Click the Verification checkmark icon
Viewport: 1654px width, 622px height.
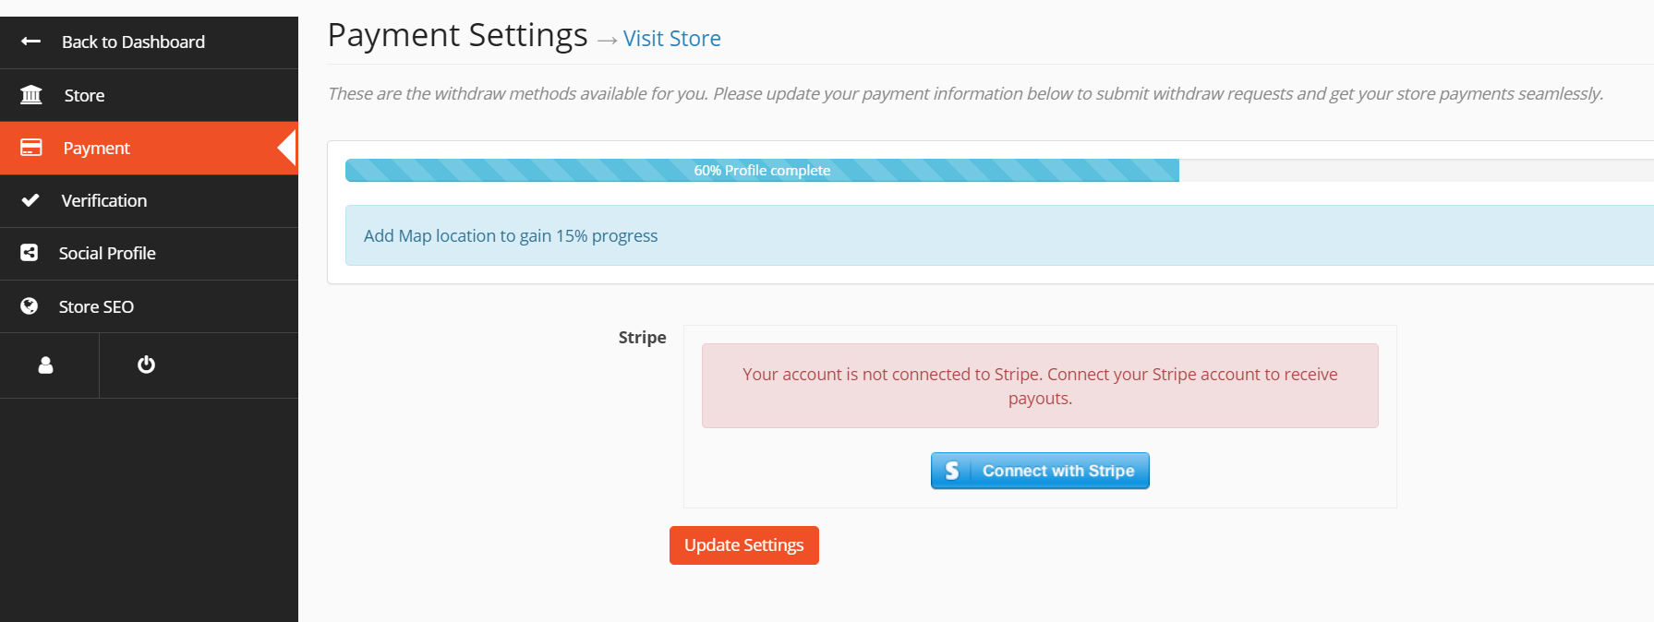point(30,200)
